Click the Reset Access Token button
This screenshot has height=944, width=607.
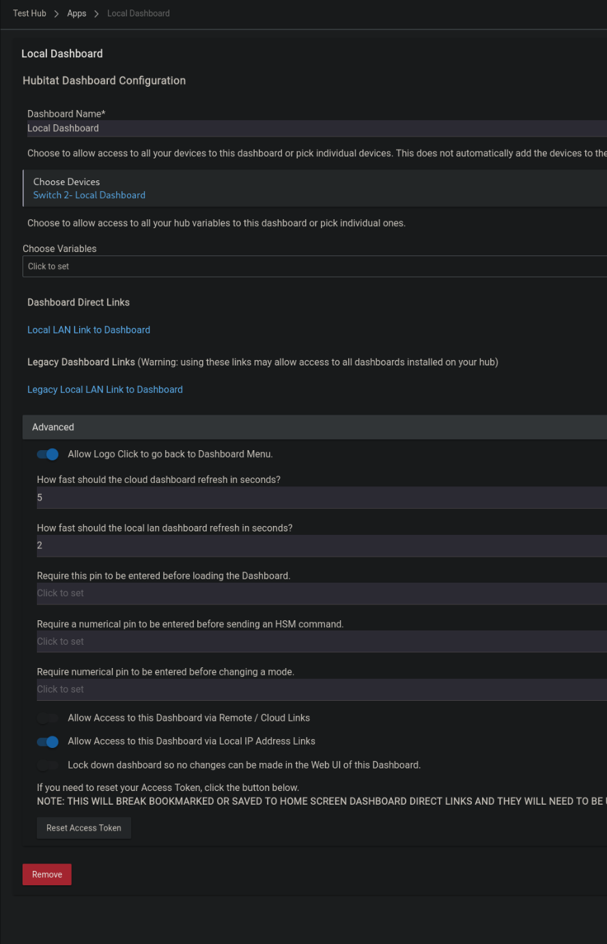[x=83, y=827]
